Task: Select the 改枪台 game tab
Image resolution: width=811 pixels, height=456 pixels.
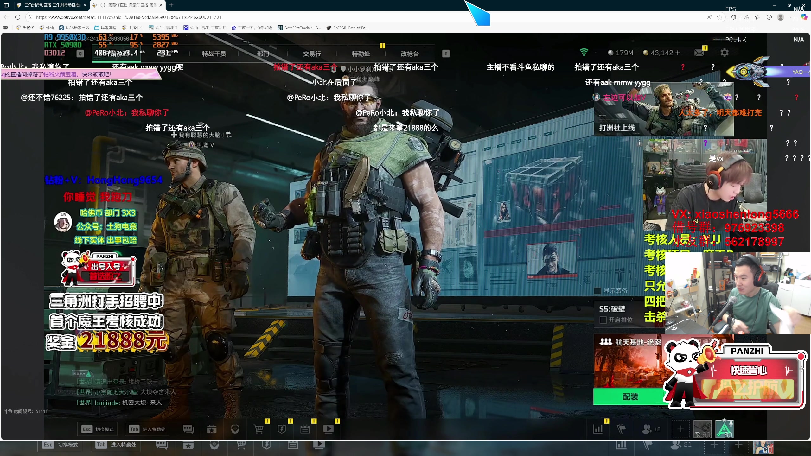Action: 410,54
